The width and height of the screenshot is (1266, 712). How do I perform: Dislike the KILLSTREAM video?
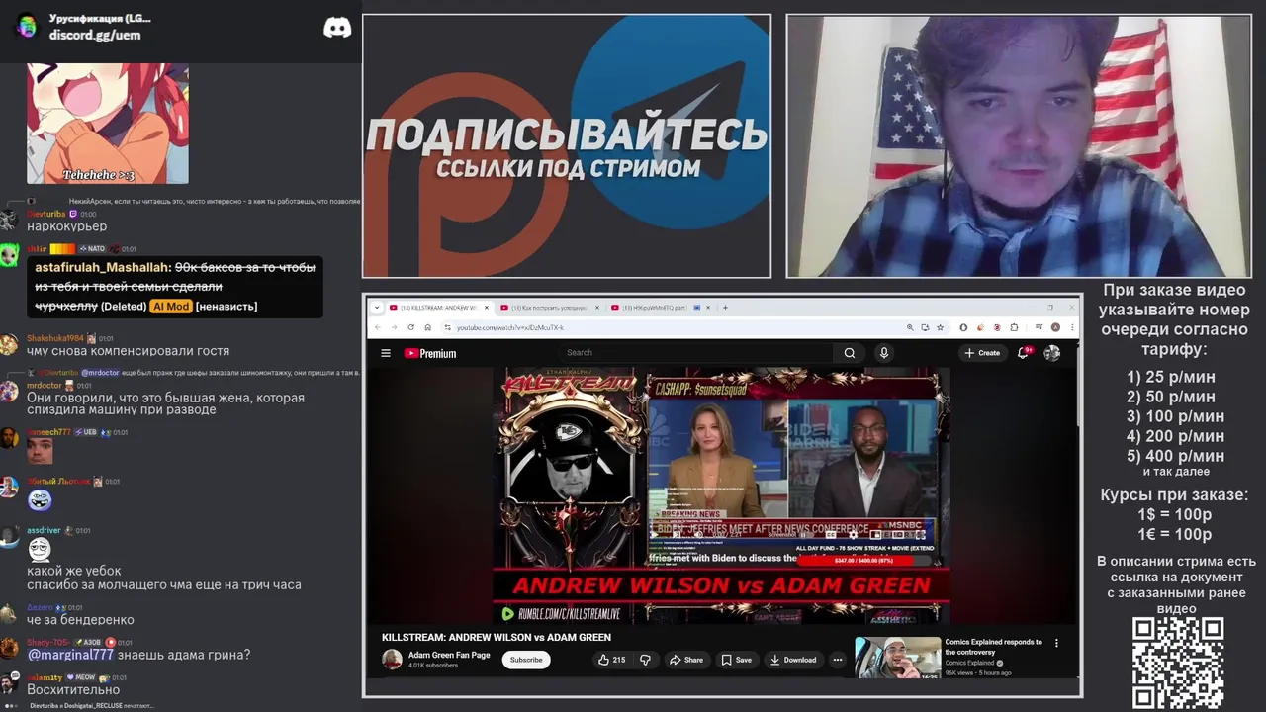pyautogui.click(x=645, y=660)
